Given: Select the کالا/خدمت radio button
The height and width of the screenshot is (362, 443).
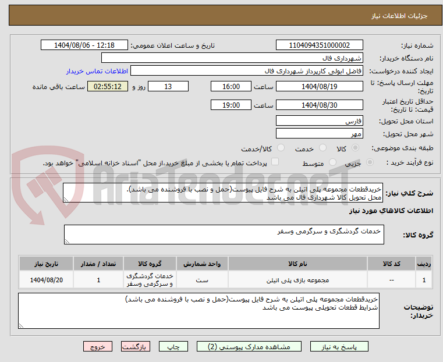Looking at the screenshot, I should coord(281,148).
